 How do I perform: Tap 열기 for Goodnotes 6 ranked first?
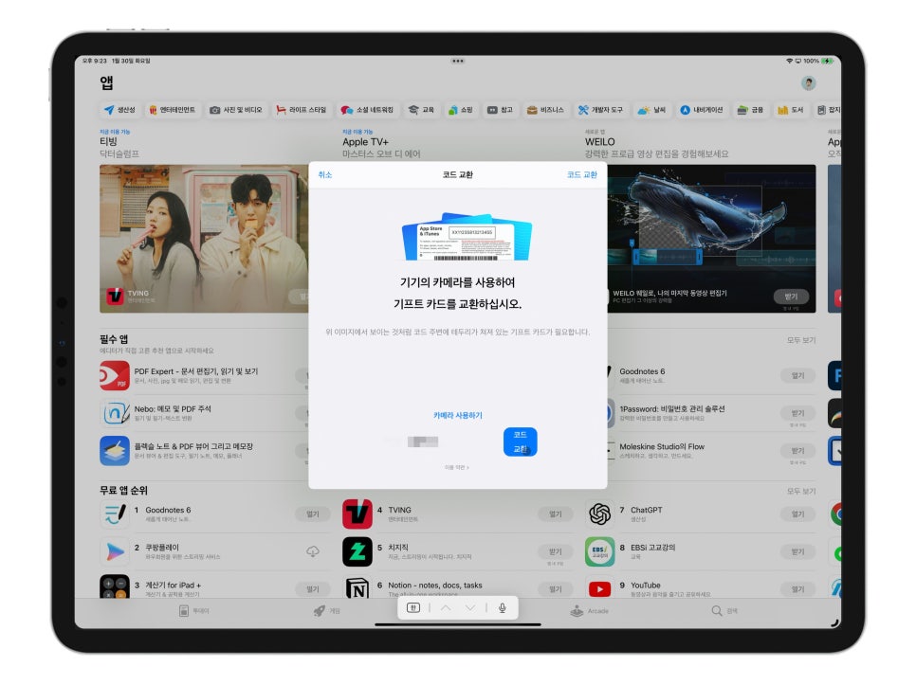313,514
